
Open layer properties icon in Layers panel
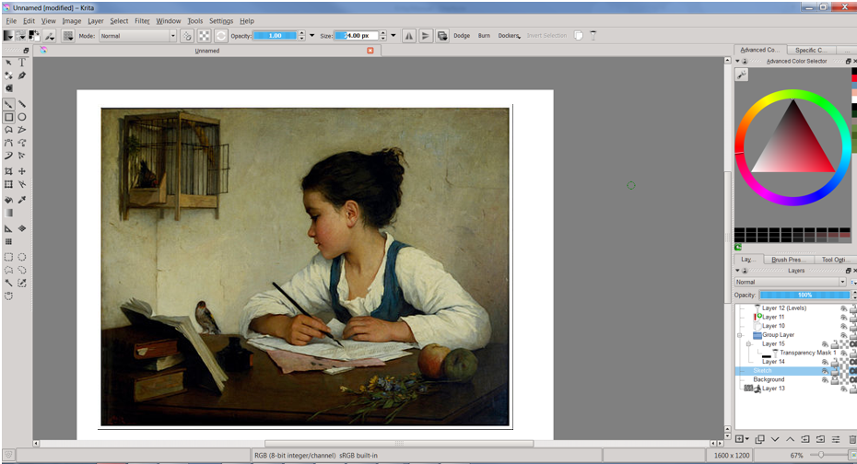836,439
